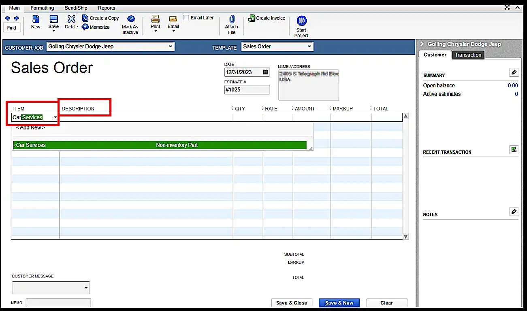
Task: Open the Customer Message dropdown
Action: point(86,288)
